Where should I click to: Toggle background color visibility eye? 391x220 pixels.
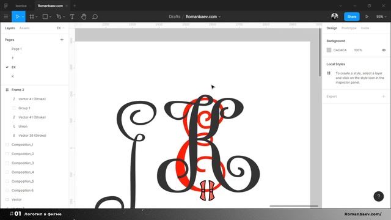(x=384, y=50)
